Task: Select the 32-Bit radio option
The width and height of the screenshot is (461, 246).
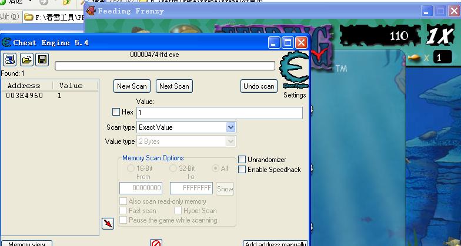Action: [173, 169]
